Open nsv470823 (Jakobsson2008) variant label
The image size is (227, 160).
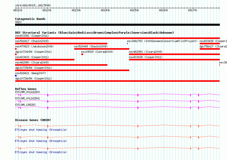pos(34,46)
